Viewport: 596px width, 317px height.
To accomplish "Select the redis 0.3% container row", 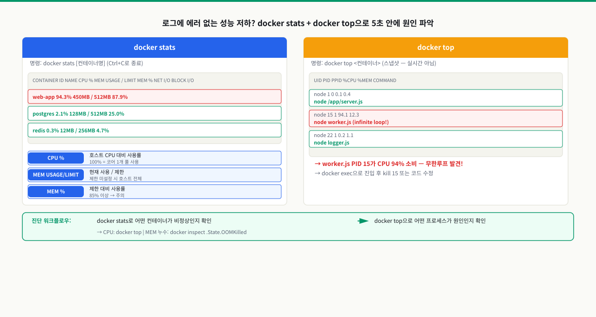I will pyautogui.click(x=155, y=130).
